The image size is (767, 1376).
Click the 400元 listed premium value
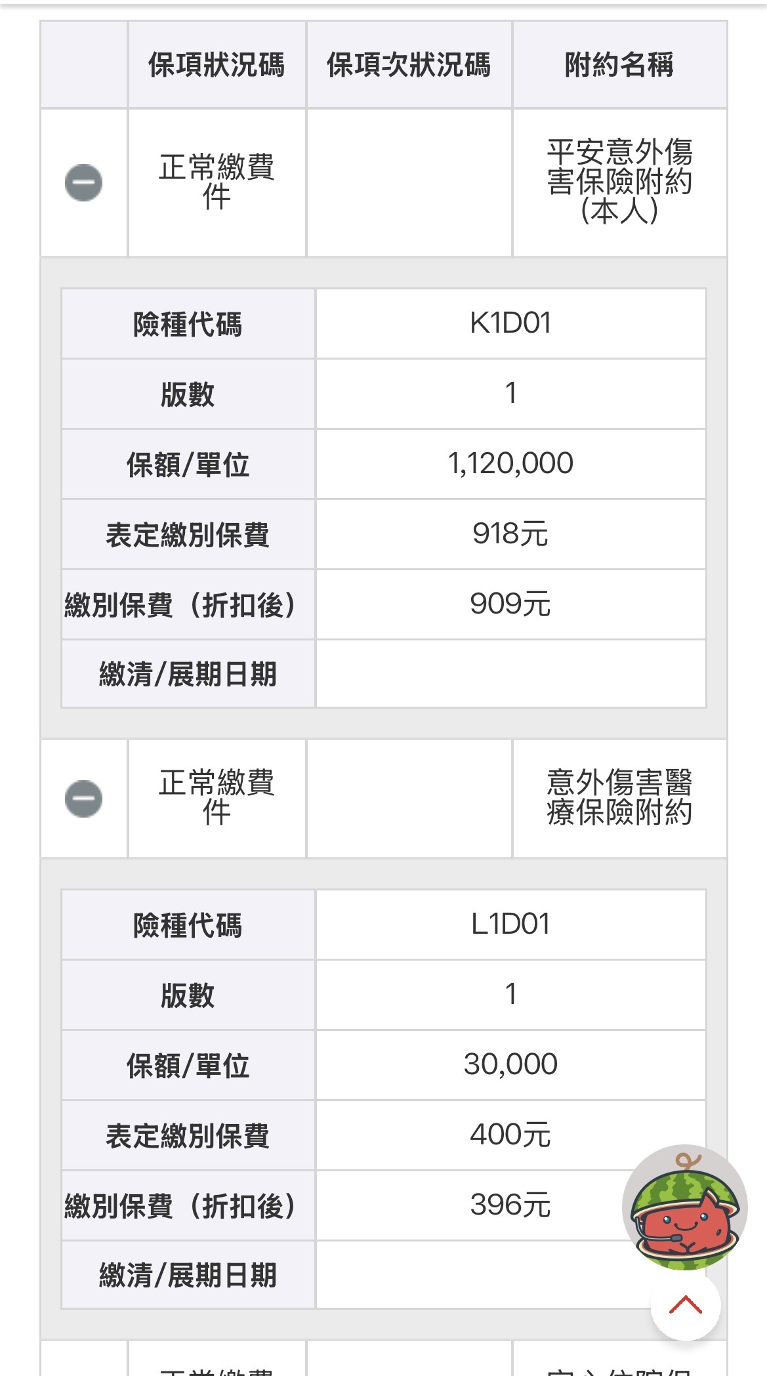[x=510, y=1135]
